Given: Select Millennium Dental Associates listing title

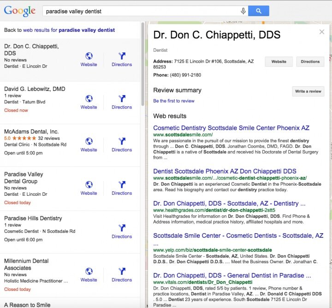Looking at the screenshot, I should [26, 264].
